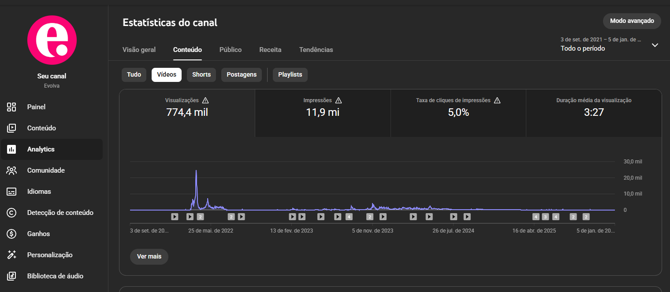
Task: Open Detecção de conteúdo copyright icon
Action: click(11, 213)
